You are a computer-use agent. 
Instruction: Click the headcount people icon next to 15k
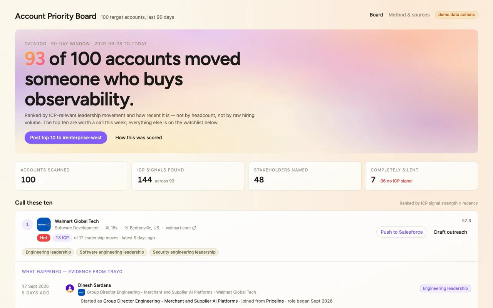click(x=107, y=228)
